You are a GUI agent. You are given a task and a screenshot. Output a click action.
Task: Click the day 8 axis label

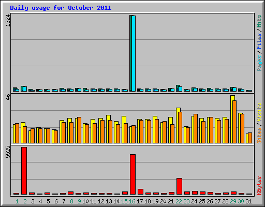point(71,201)
